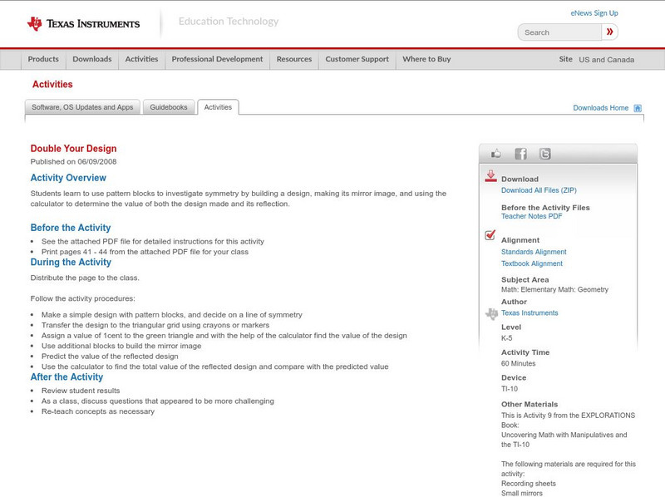Viewport: 665px width, 497px height.
Task: Open the Downloads menu
Action: click(x=92, y=59)
